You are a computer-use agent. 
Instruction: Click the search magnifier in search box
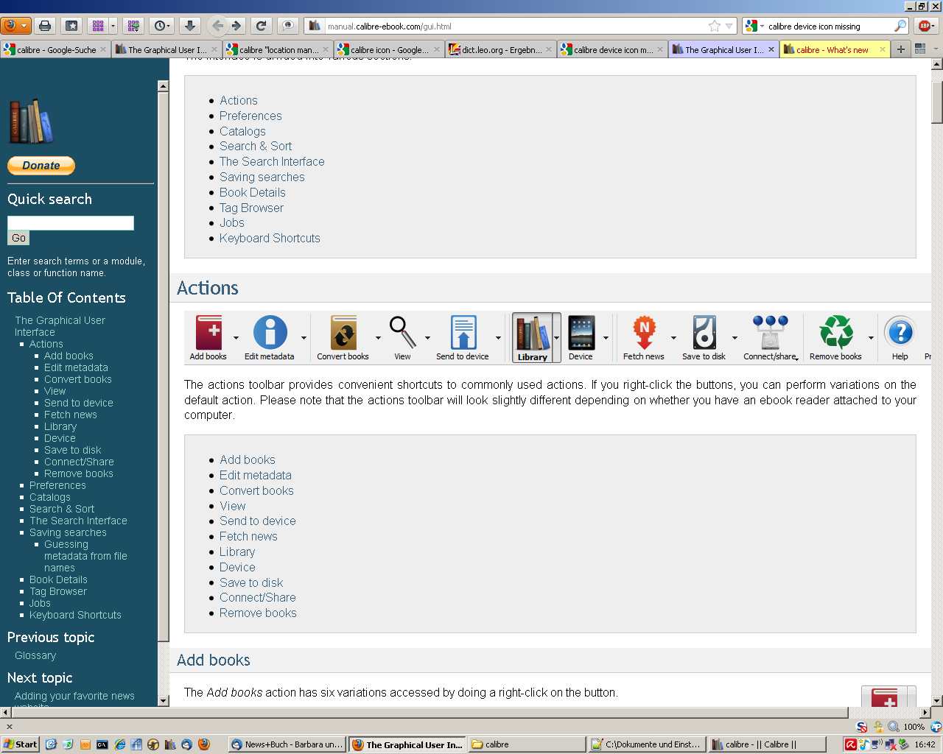tap(900, 26)
